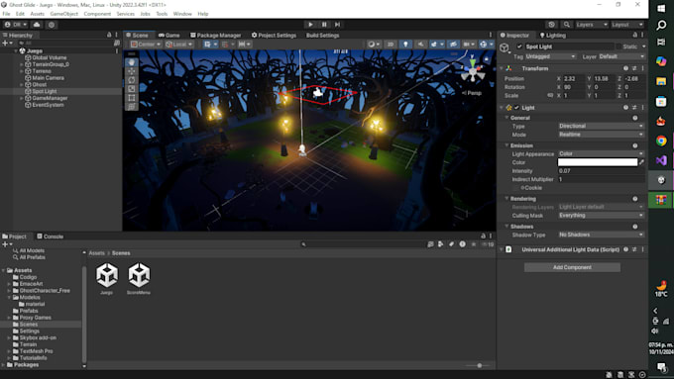Expand the GameManager object in Hierarchy
This screenshot has height=379, width=674.
click(22, 98)
